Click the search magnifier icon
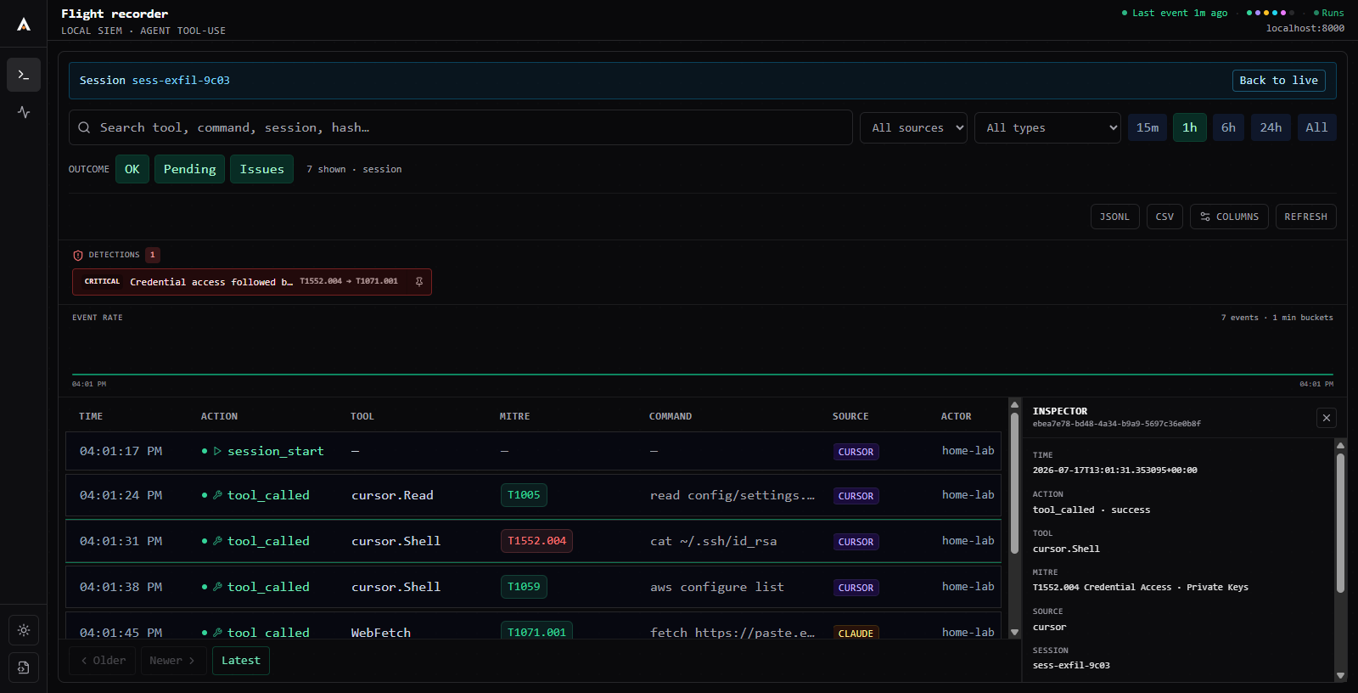 [x=84, y=127]
